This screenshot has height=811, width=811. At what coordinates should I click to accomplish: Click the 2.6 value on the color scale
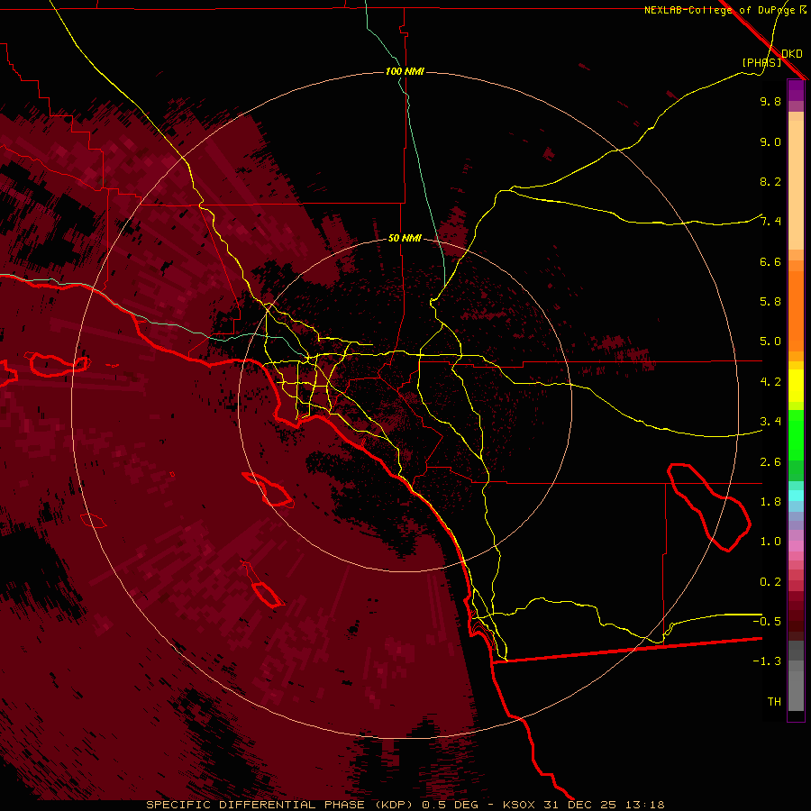770,462
